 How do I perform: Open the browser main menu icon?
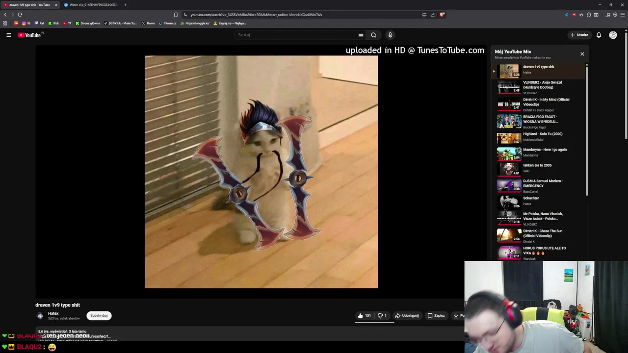pyautogui.click(x=622, y=15)
